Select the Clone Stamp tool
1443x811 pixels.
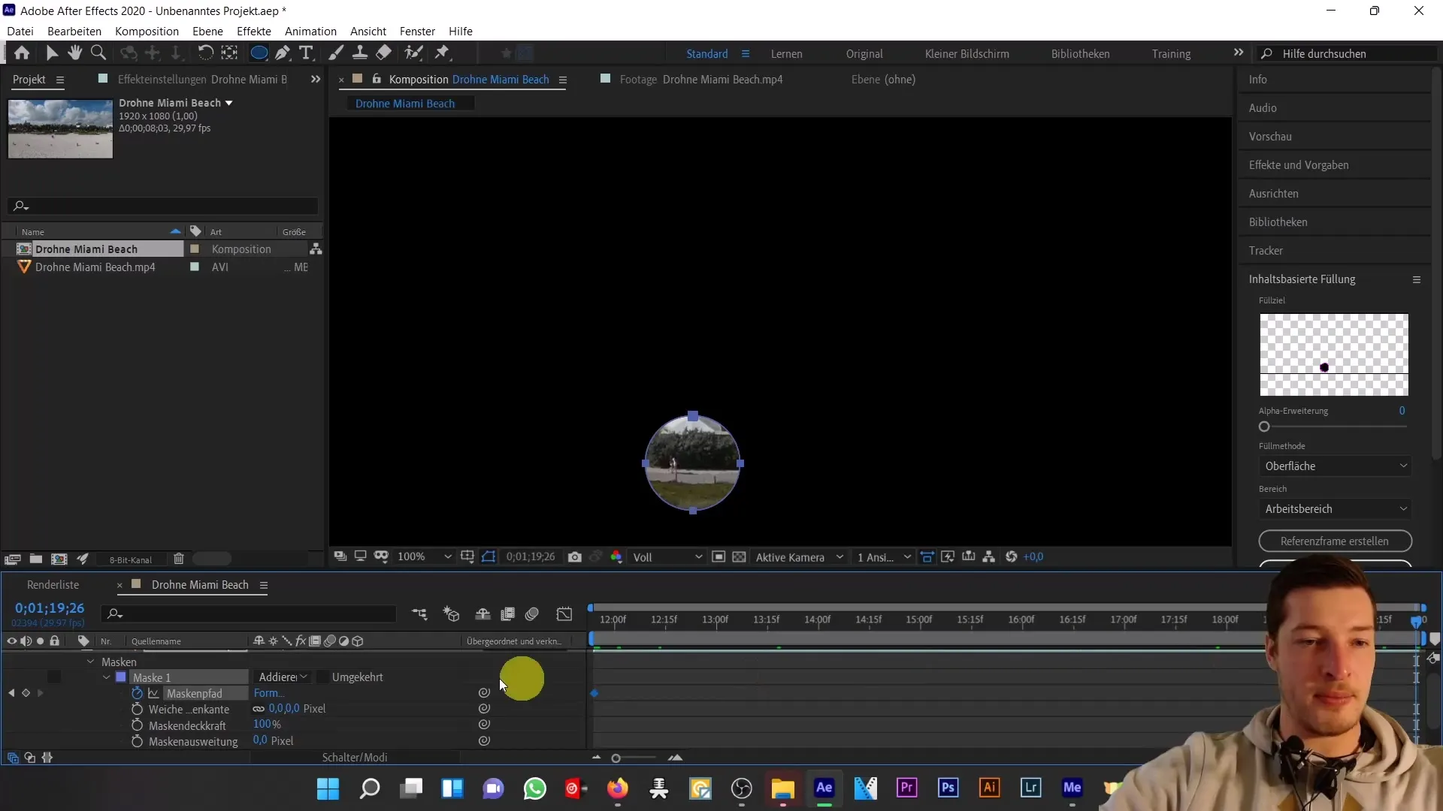[360, 53]
